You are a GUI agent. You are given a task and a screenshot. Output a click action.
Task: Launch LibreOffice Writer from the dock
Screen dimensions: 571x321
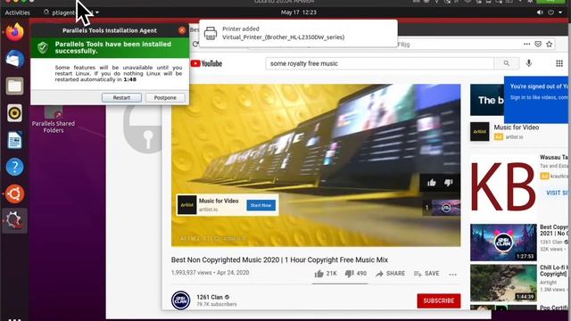click(x=14, y=140)
